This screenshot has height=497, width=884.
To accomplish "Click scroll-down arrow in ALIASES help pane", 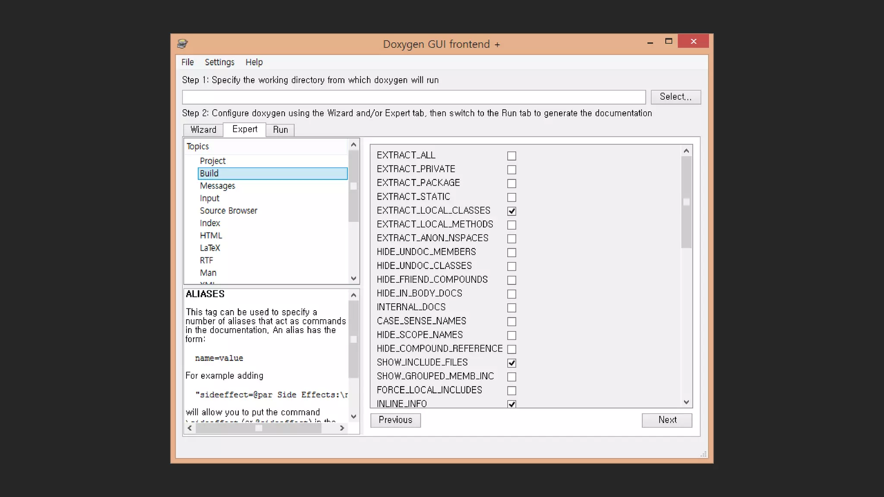I will pos(354,416).
